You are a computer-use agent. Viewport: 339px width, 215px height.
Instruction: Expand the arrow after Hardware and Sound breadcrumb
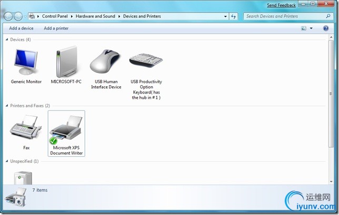click(119, 16)
